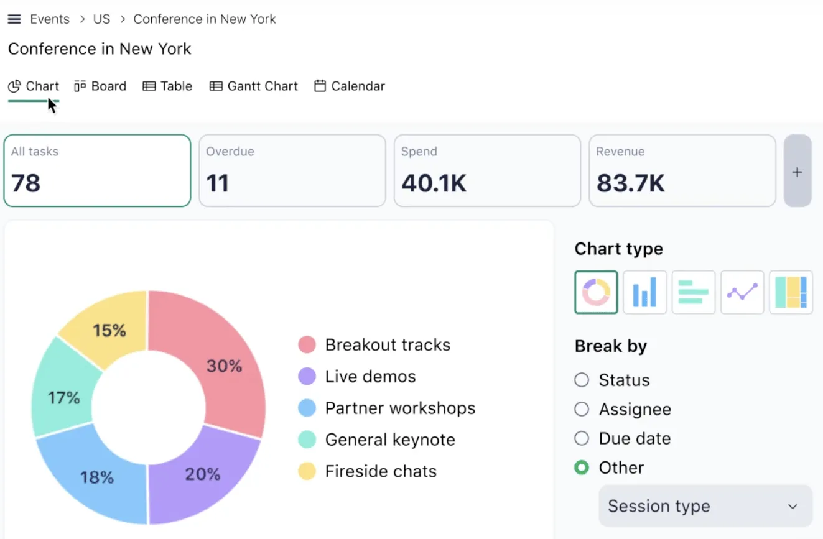
Task: Click the plus button to add metric card
Action: 797,171
